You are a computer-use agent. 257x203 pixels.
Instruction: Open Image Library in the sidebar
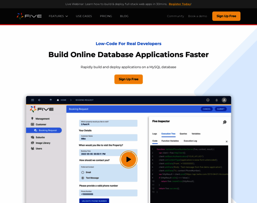tap(43, 143)
